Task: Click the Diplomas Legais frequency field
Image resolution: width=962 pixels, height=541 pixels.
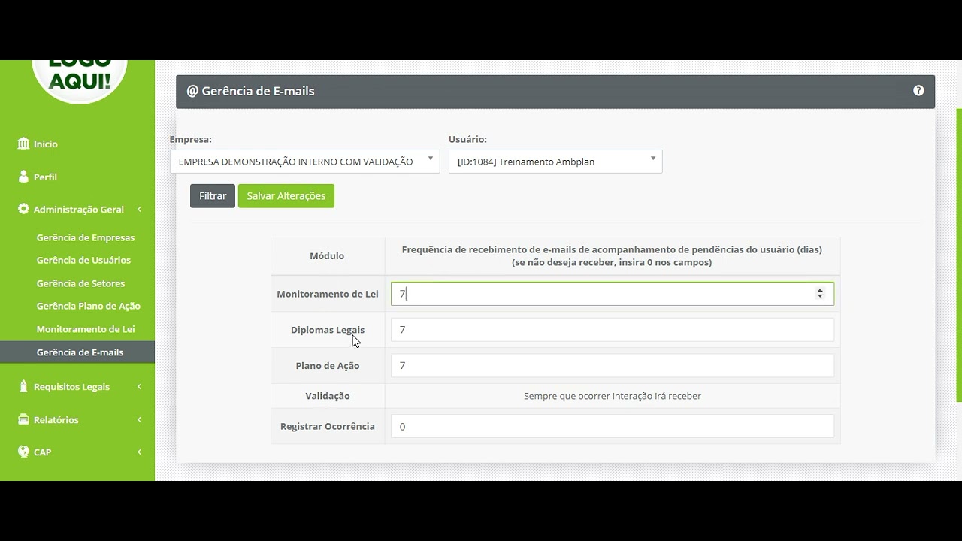Action: (x=613, y=330)
